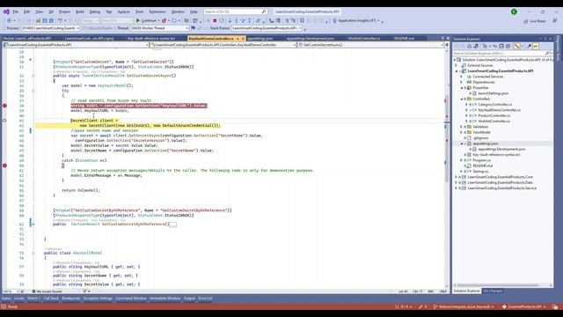The width and height of the screenshot is (563, 317).
Task: Toggle the highlighted track active item icon
Action: pyautogui.click(x=516, y=46)
